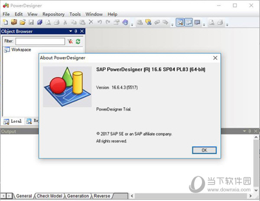
Task: Switch to the Check Model output tab
Action: (49, 196)
